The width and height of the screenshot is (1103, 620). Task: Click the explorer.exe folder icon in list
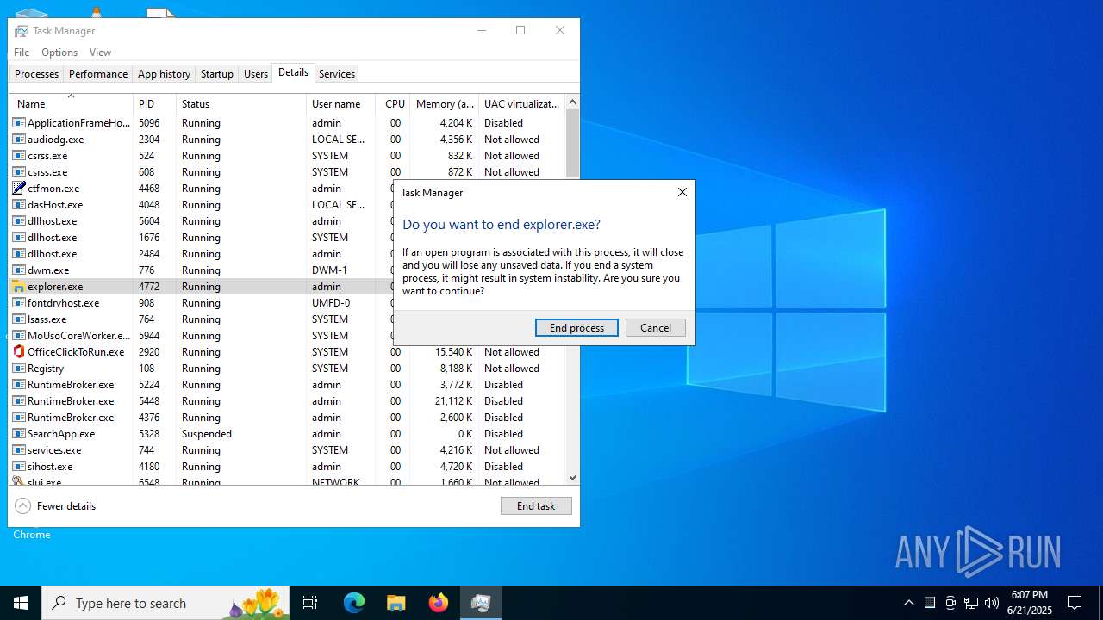point(19,287)
